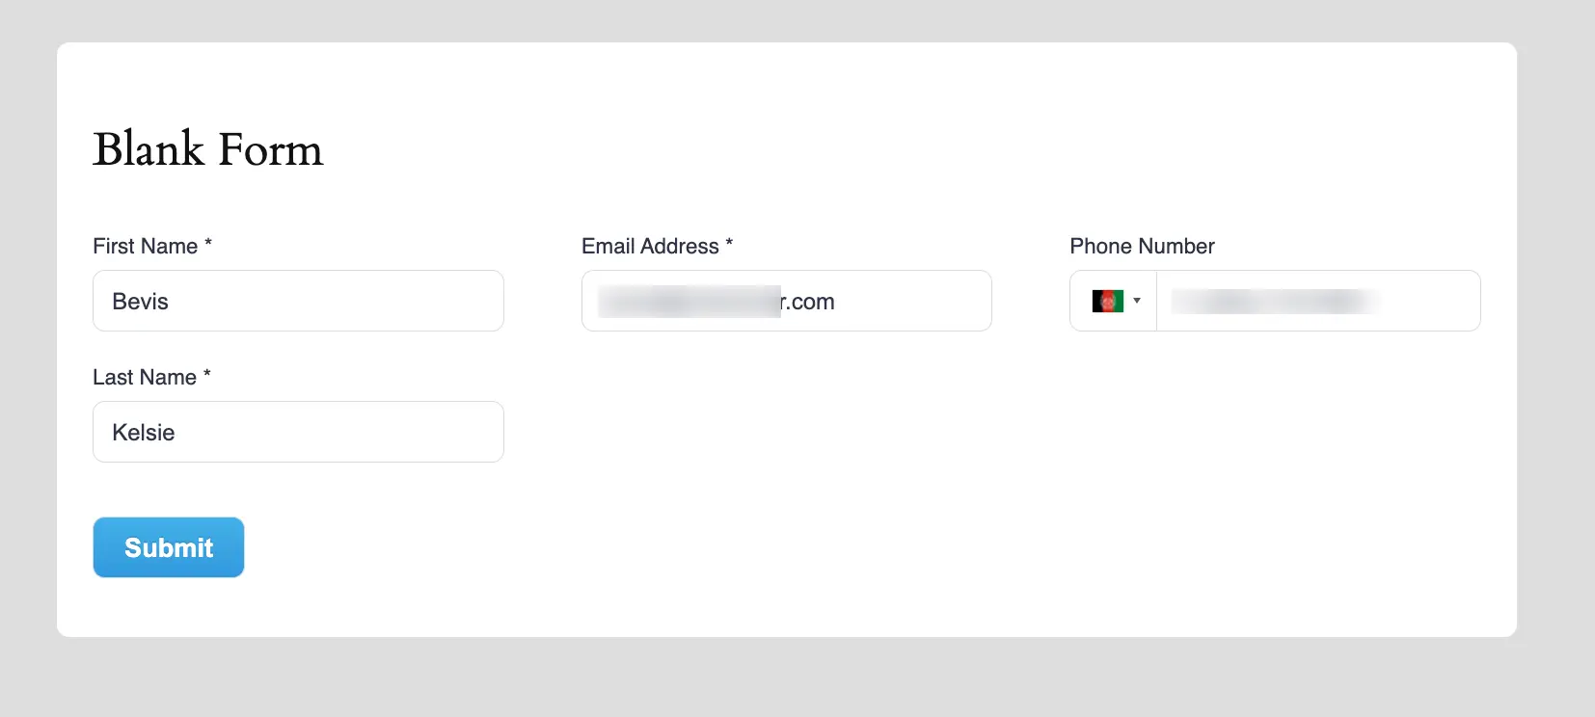The width and height of the screenshot is (1595, 717).
Task: Click the ".com" text in email field
Action: 810,302
